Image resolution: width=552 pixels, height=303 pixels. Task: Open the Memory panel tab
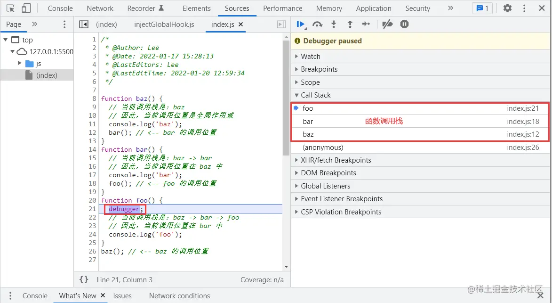pos(329,8)
